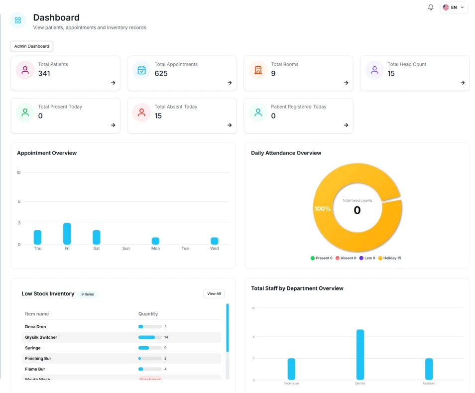
Task: Click the dashboard grid icon in header
Action: click(18, 20)
